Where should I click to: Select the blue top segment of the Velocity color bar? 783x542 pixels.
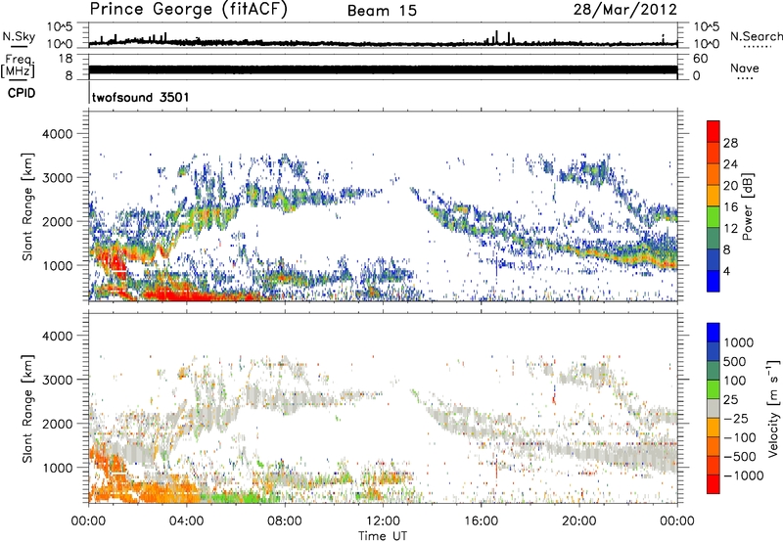pos(714,333)
